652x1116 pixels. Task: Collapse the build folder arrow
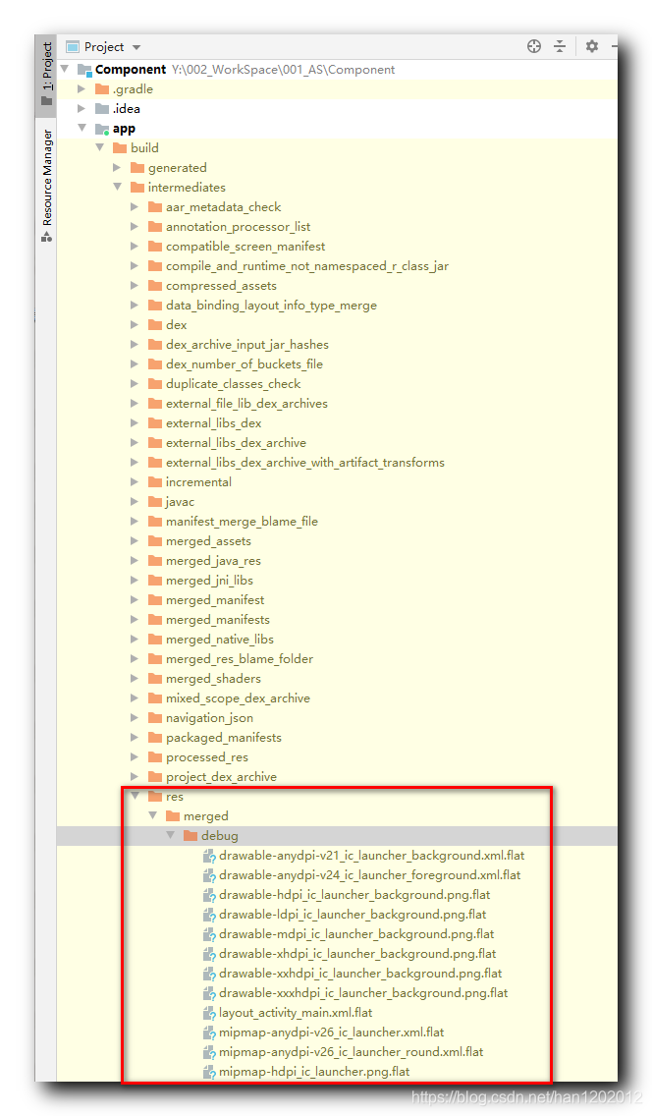[100, 148]
